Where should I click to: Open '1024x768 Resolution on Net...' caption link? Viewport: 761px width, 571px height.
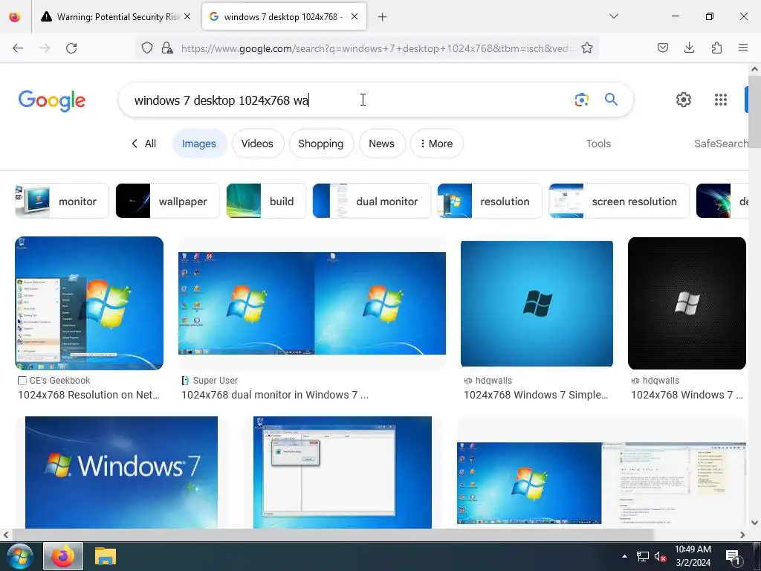click(89, 395)
